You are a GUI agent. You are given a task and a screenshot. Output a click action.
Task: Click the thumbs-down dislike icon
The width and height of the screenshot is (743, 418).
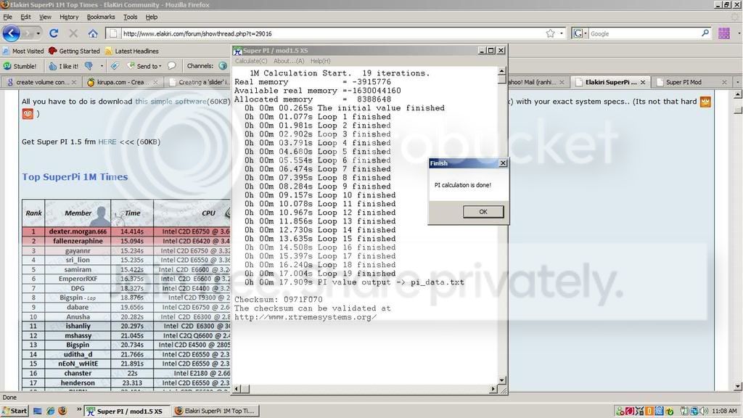tap(89, 66)
